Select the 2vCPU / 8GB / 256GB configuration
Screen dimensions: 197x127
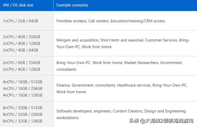[x=22, y=63]
